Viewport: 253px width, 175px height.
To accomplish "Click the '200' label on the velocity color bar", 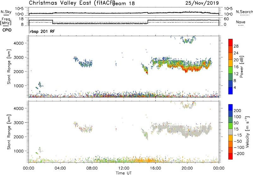I will [x=238, y=111].
